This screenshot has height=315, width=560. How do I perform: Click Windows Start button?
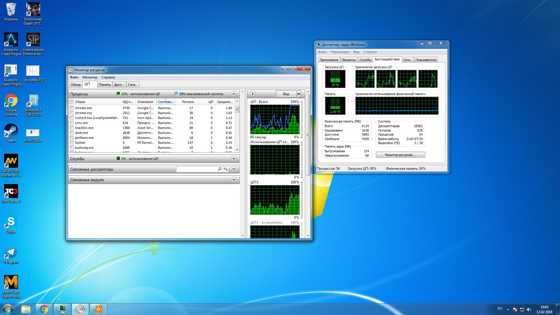(8, 309)
